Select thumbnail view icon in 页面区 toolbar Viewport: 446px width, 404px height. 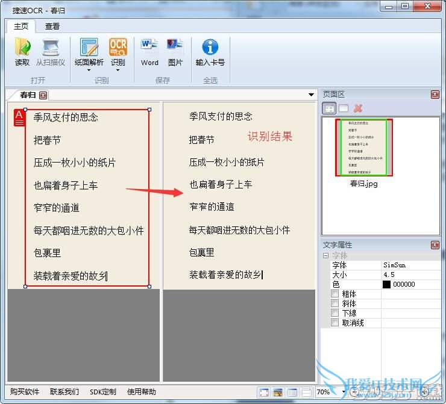(329, 108)
